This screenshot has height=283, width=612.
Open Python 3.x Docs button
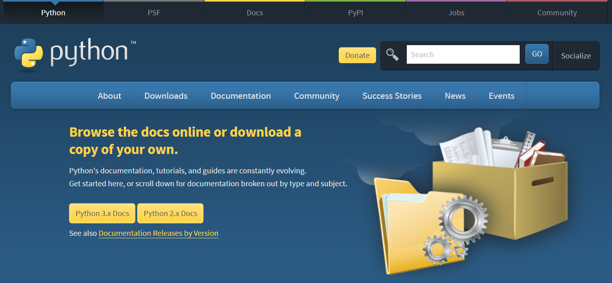(102, 213)
